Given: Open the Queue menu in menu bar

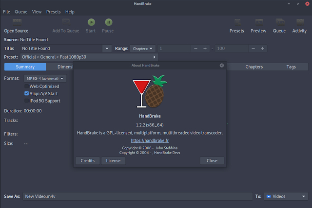Looking at the screenshot, I should (21, 12).
